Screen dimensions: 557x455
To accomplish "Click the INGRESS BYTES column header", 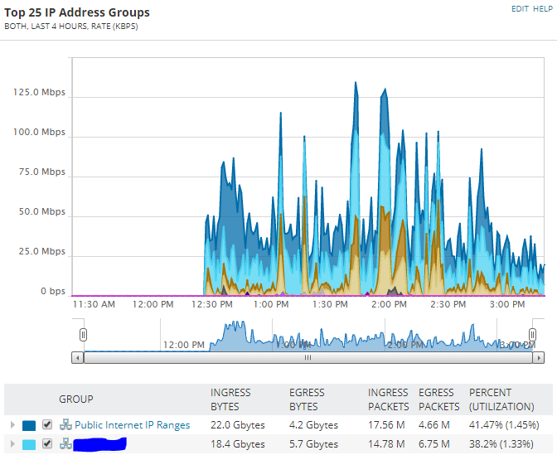I will pyautogui.click(x=230, y=399).
